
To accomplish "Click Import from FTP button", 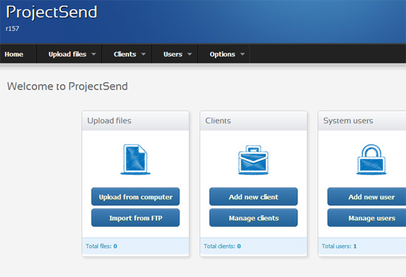I will 135,218.
